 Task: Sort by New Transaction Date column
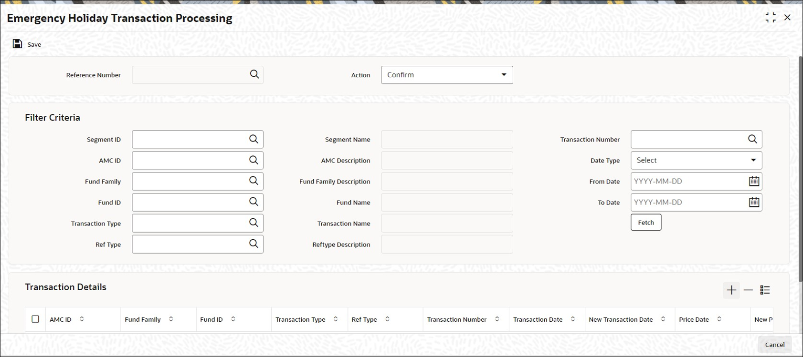coord(663,319)
